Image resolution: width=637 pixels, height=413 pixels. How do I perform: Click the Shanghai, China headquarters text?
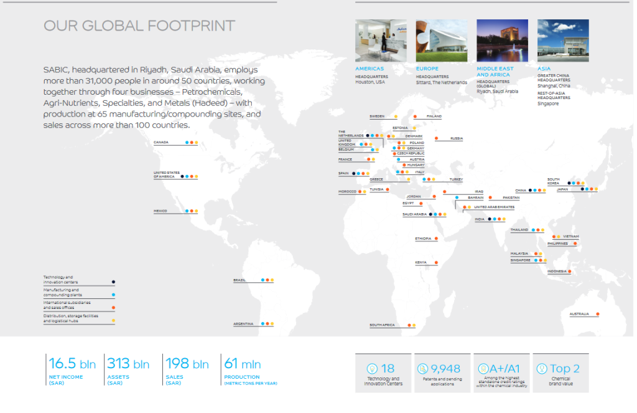coord(553,86)
